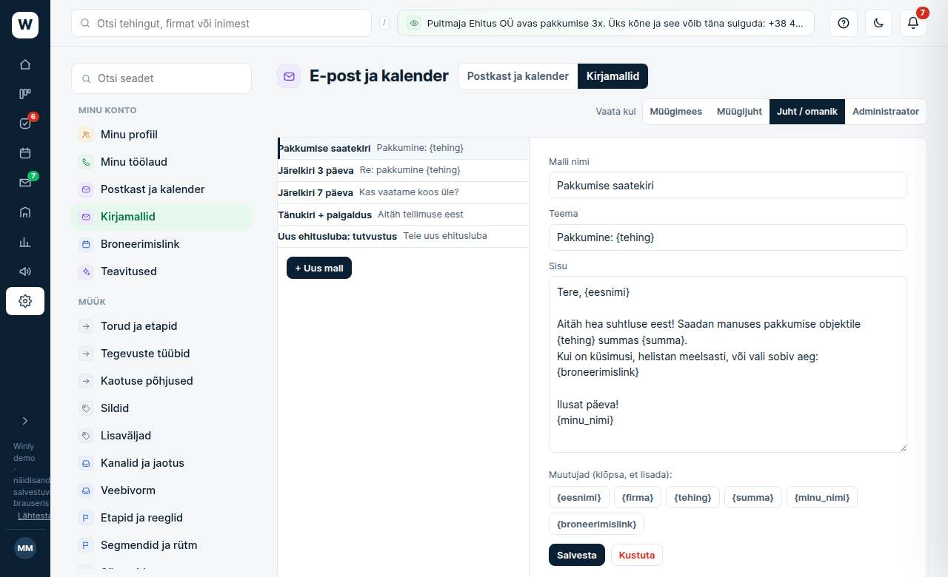The image size is (948, 577).
Task: Open the pipeline board icon in left rail
Action: (25, 94)
